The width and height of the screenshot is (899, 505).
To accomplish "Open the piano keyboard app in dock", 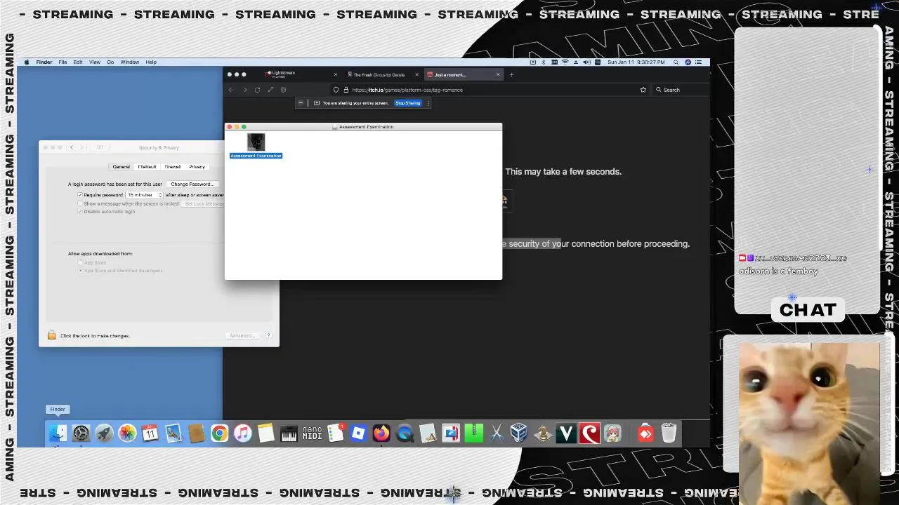I will point(289,433).
